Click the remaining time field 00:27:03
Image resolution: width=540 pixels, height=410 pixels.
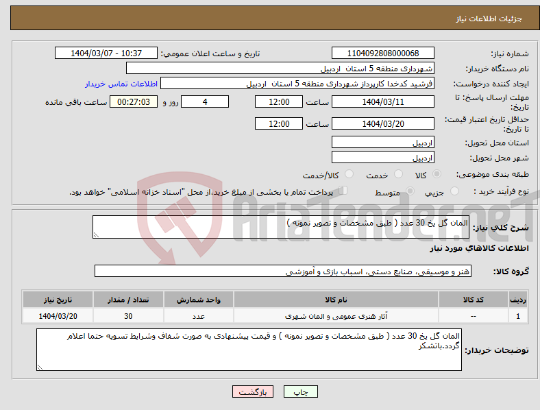(134, 101)
